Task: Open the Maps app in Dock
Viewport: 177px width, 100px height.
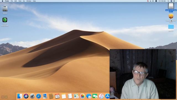Action: 76,96
